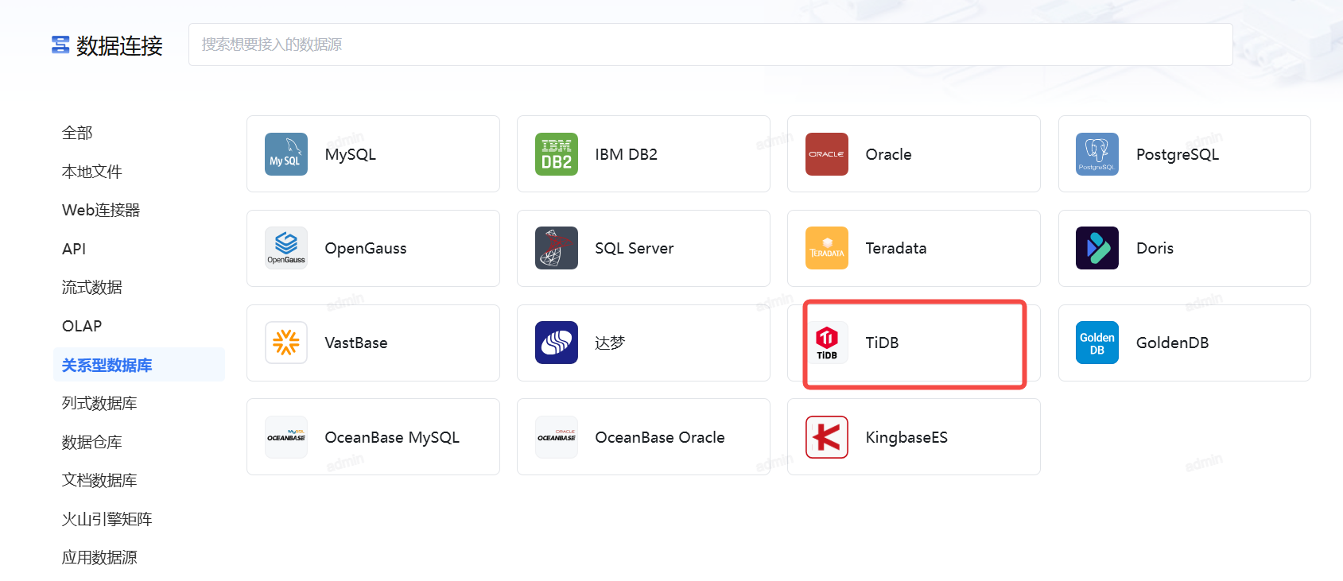Select the SQL Server data source card
The image size is (1343, 581).
(643, 248)
